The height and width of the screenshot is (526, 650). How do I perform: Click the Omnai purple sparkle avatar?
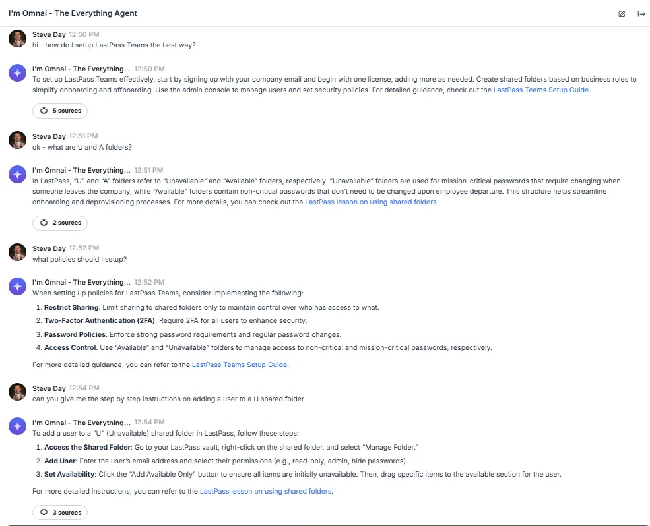click(17, 73)
